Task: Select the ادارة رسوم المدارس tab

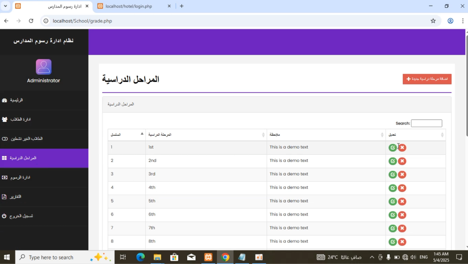Action: point(52,6)
